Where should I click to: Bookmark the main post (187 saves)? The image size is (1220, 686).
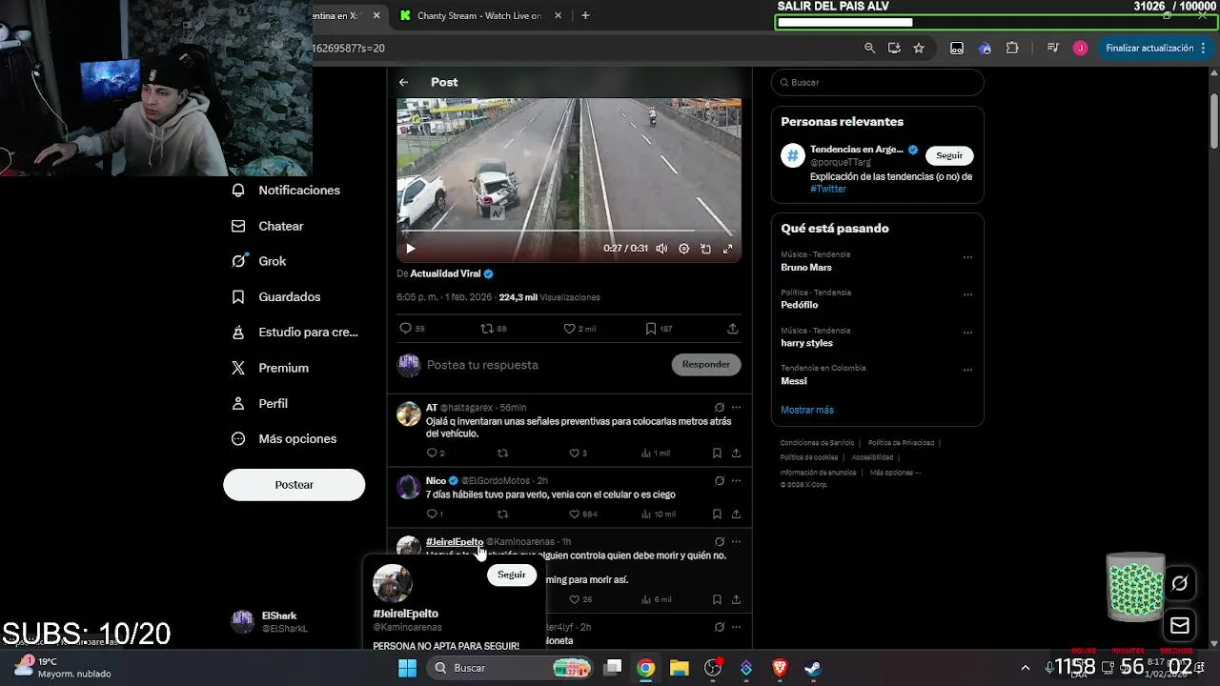pyautogui.click(x=659, y=329)
